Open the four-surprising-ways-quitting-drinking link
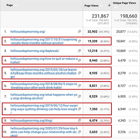 [x=44, y=109]
